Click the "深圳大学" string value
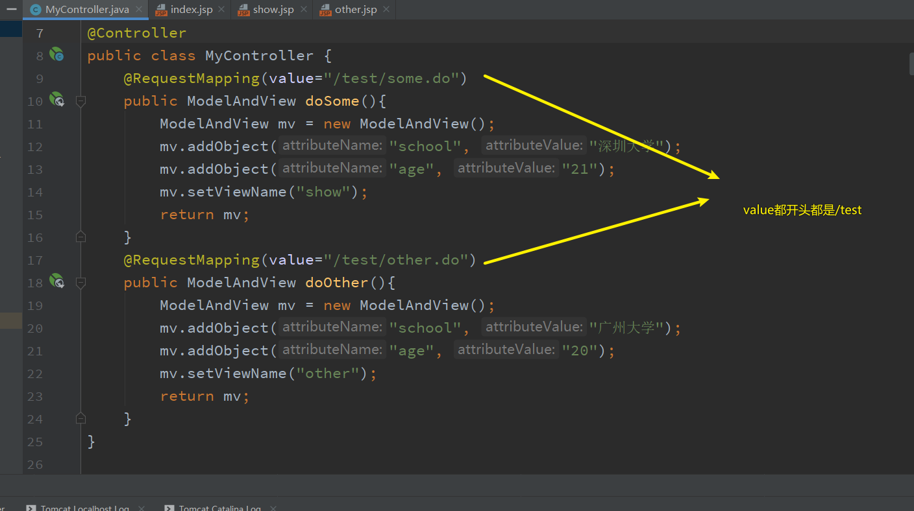This screenshot has height=511, width=914. (626, 147)
